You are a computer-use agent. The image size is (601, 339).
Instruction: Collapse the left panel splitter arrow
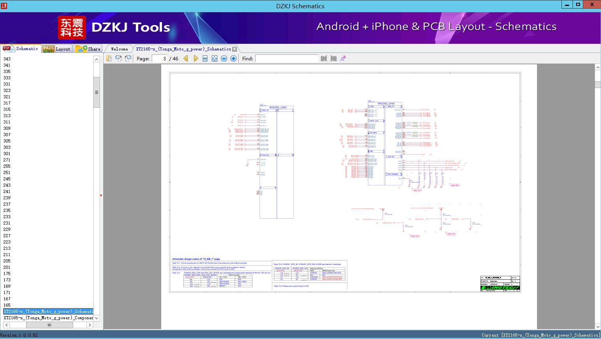[x=101, y=195]
